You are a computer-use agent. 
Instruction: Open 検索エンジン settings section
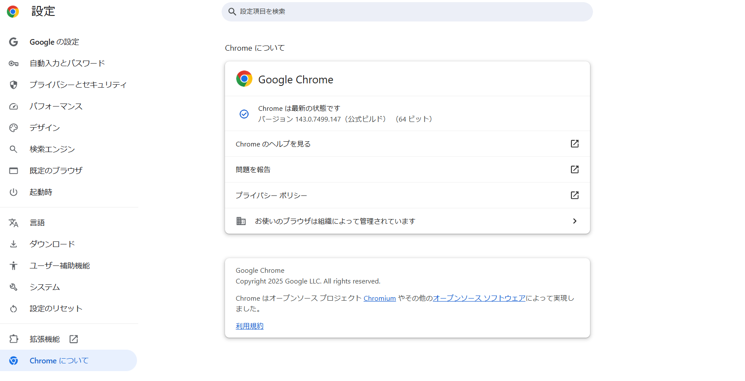point(52,149)
